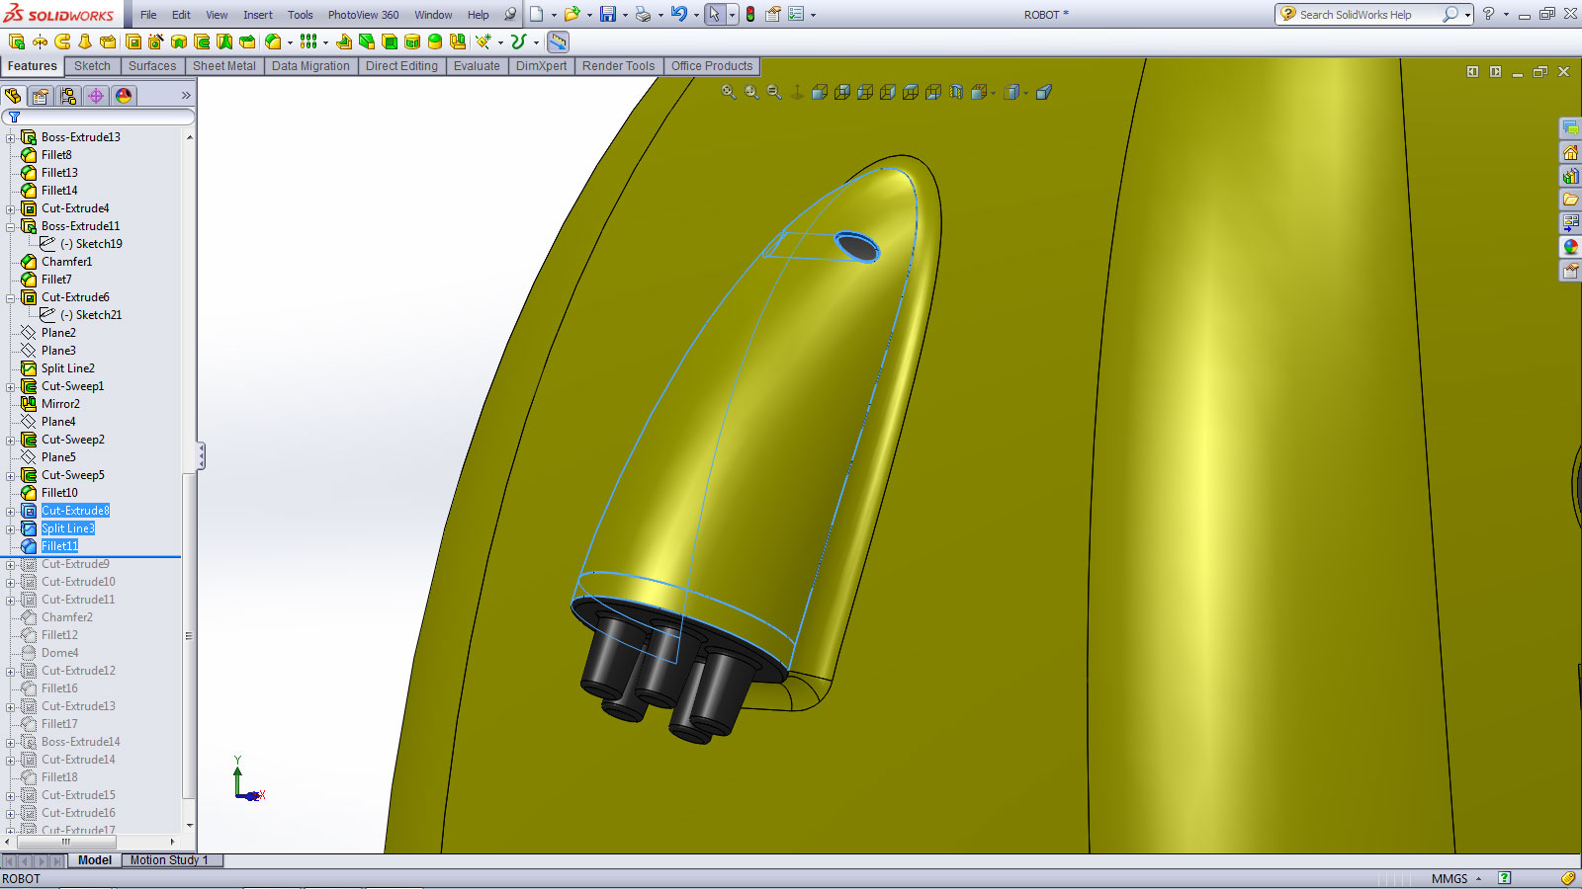Select the Fillet tool
Viewport: 1582px width, 889px height.
click(x=273, y=41)
